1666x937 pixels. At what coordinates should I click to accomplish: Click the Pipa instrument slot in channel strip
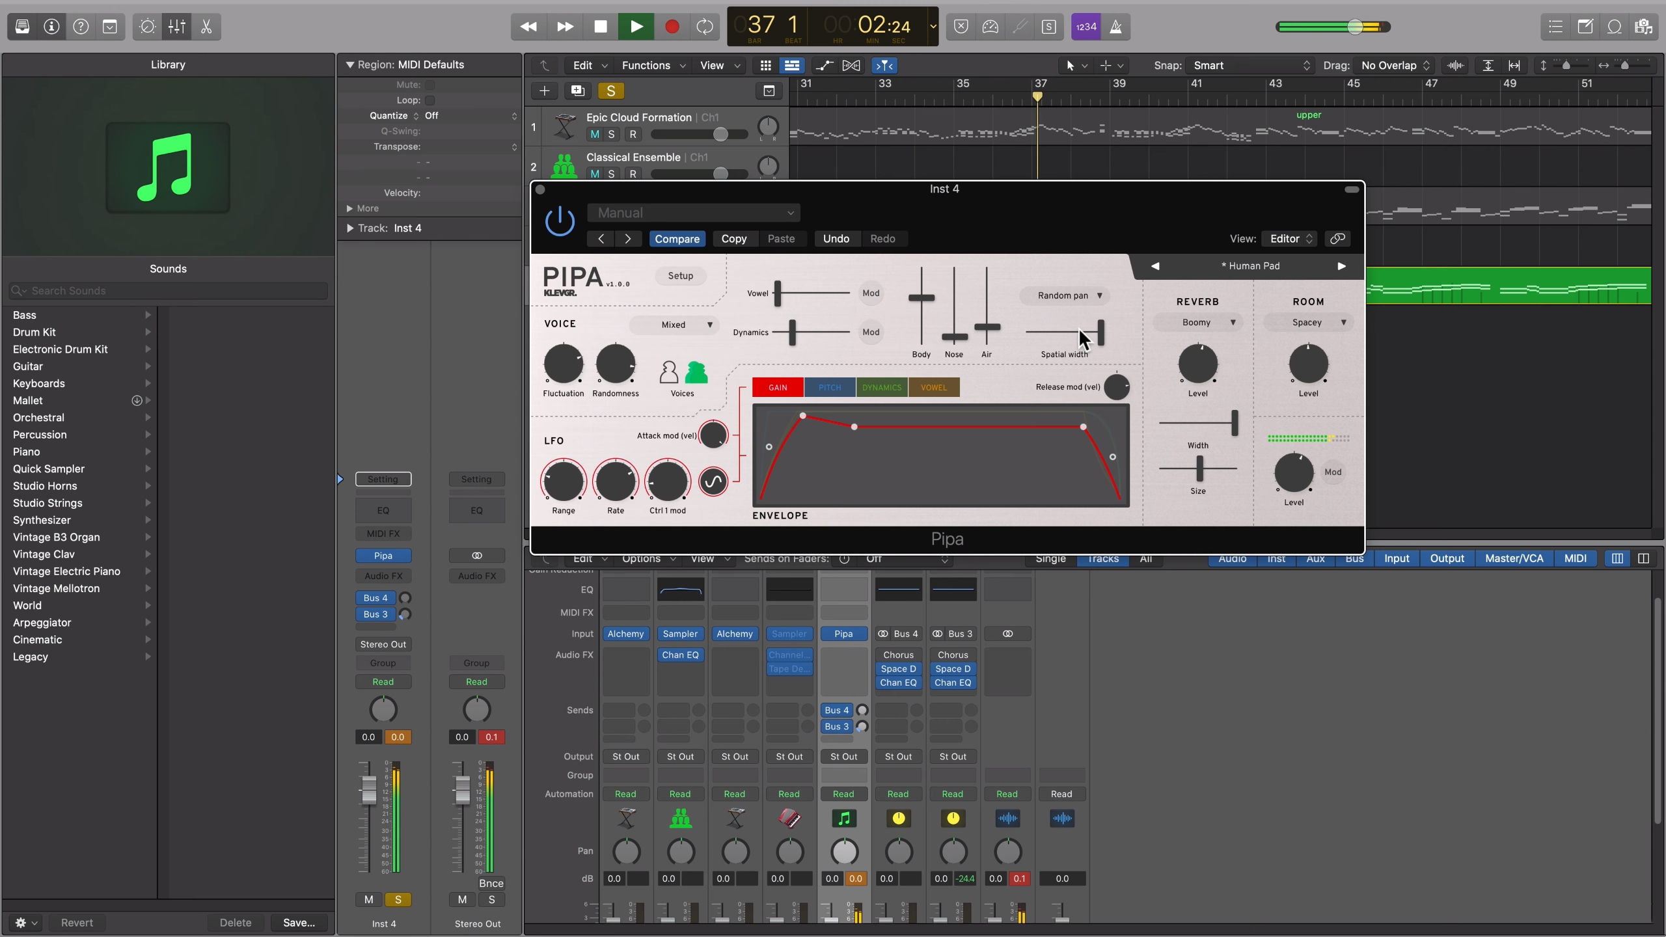[383, 556]
